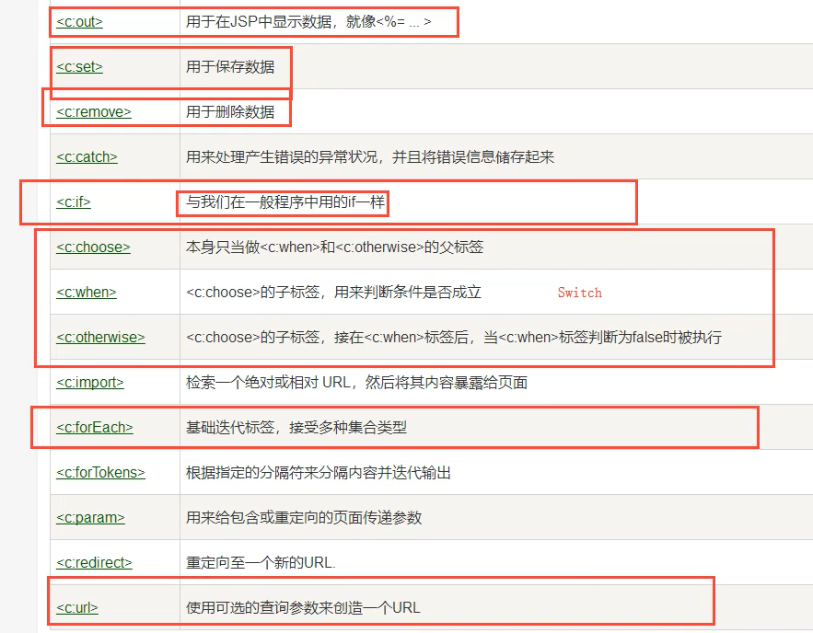
Task: Select '根据指定的分隔符来分隔内容并迭代输出' text
Action: [x=319, y=472]
